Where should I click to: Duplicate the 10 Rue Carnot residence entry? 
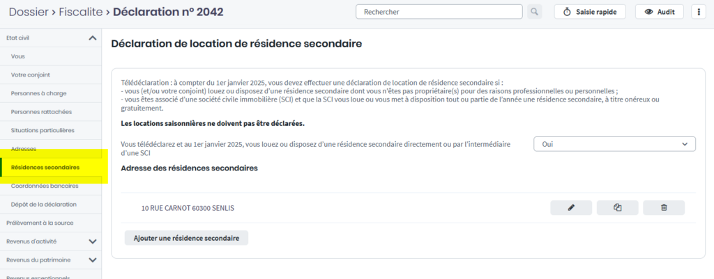617,207
